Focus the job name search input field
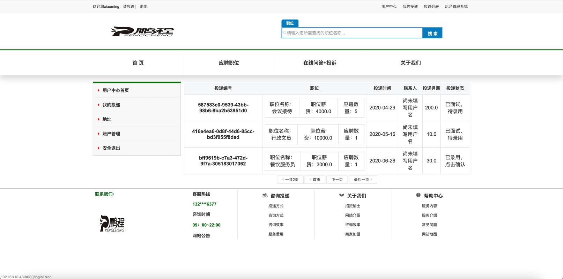Viewport: 563px width, 279px height. (x=352, y=33)
